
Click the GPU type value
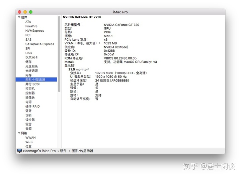click(x=107, y=28)
